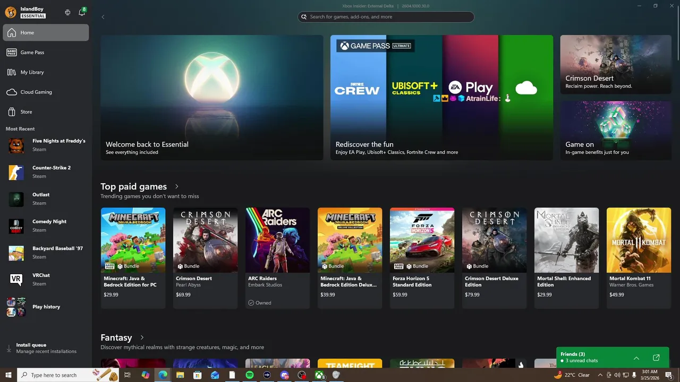Open the Home navigation item
This screenshot has width=680, height=382.
tap(46, 32)
